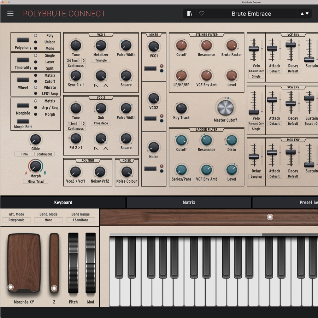Click the Morphée XY wooden pad
The width and height of the screenshot is (318, 318).
click(24, 263)
